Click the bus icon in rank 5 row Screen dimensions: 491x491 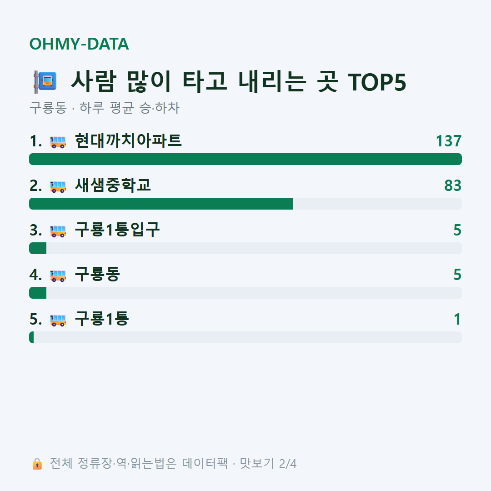tap(58, 320)
